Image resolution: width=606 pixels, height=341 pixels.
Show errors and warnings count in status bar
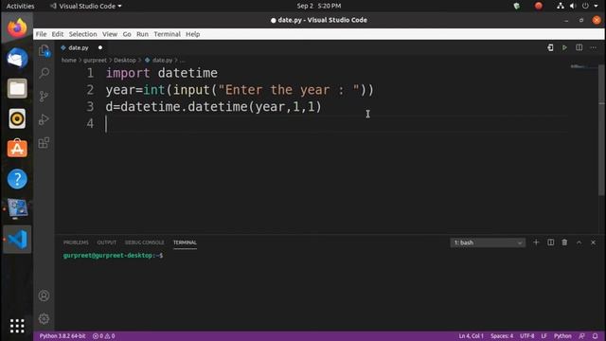(103, 336)
